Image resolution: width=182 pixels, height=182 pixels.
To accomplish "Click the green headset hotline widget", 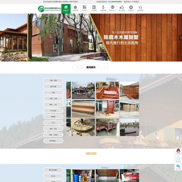I will (178, 159).
